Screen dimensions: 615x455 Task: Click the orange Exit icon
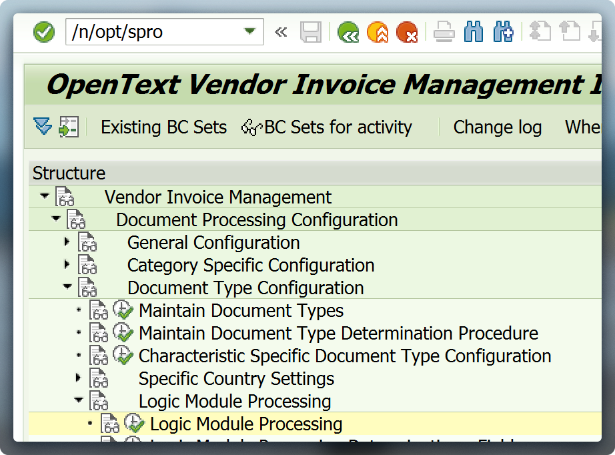click(378, 31)
